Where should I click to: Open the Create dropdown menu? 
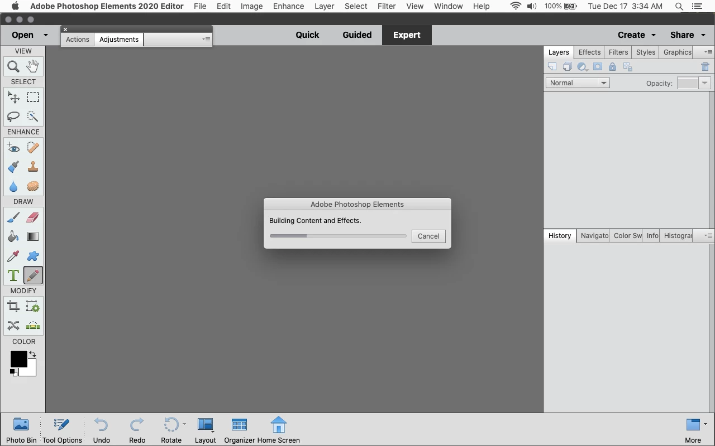637,35
